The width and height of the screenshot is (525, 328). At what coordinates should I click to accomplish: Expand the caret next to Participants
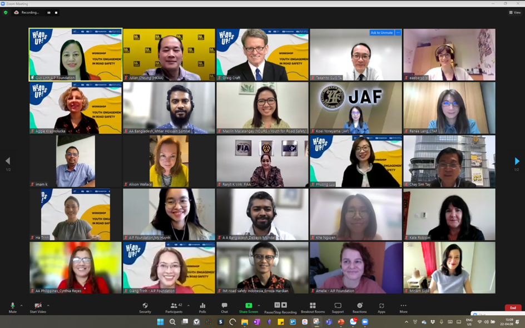click(x=188, y=305)
